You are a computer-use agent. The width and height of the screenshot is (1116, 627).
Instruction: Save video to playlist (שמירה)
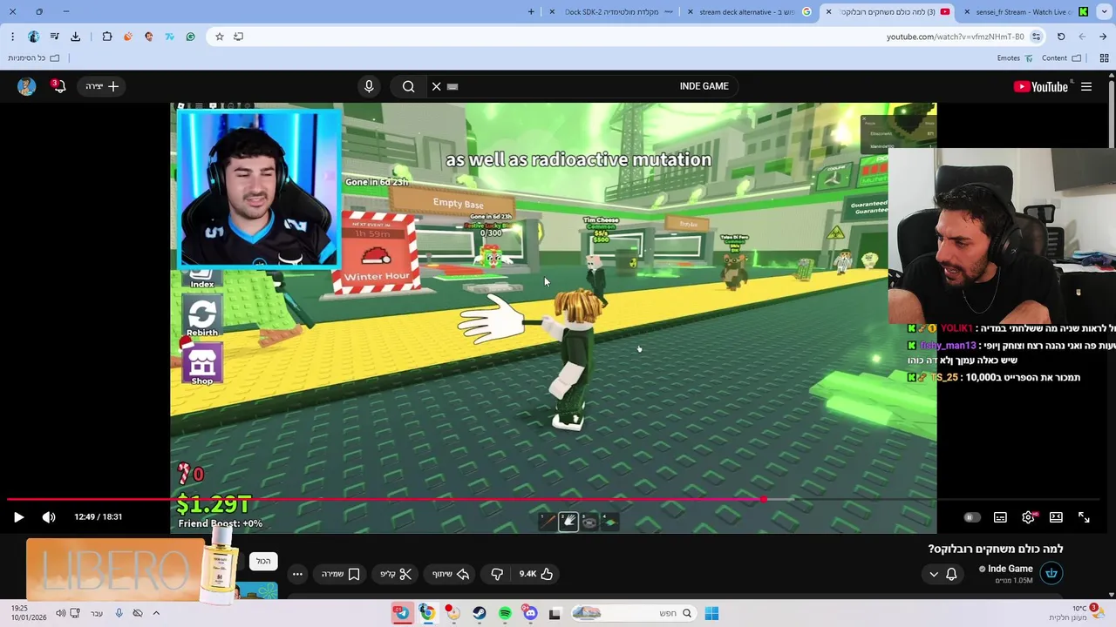[341, 574]
